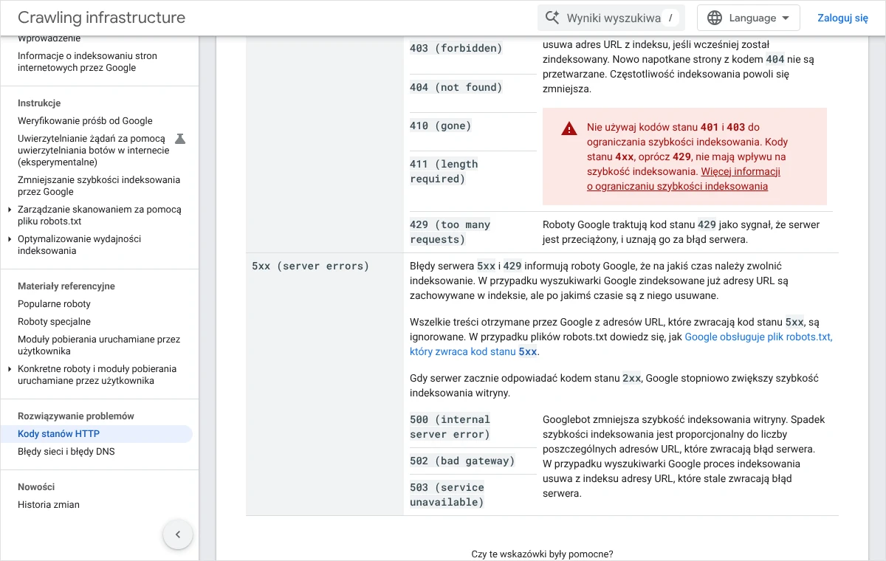
Task: Open Moduły pobierania uruchamiane przez użytkownika
Action: (x=99, y=345)
